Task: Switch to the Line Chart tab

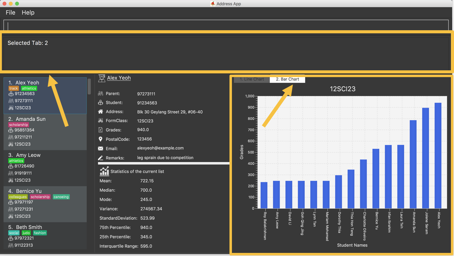Action: (252, 79)
